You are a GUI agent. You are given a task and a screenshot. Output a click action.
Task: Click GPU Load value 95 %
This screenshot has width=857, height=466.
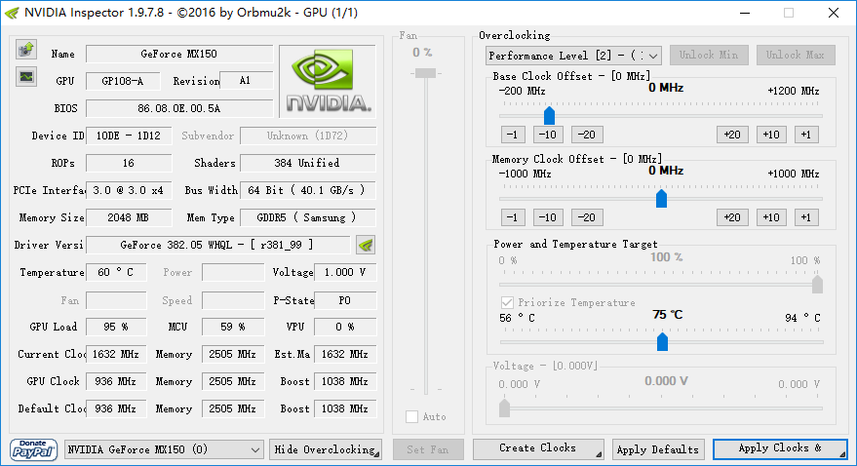pyautogui.click(x=116, y=327)
